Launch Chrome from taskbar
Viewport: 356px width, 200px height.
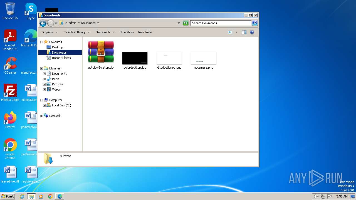[x=50, y=196]
